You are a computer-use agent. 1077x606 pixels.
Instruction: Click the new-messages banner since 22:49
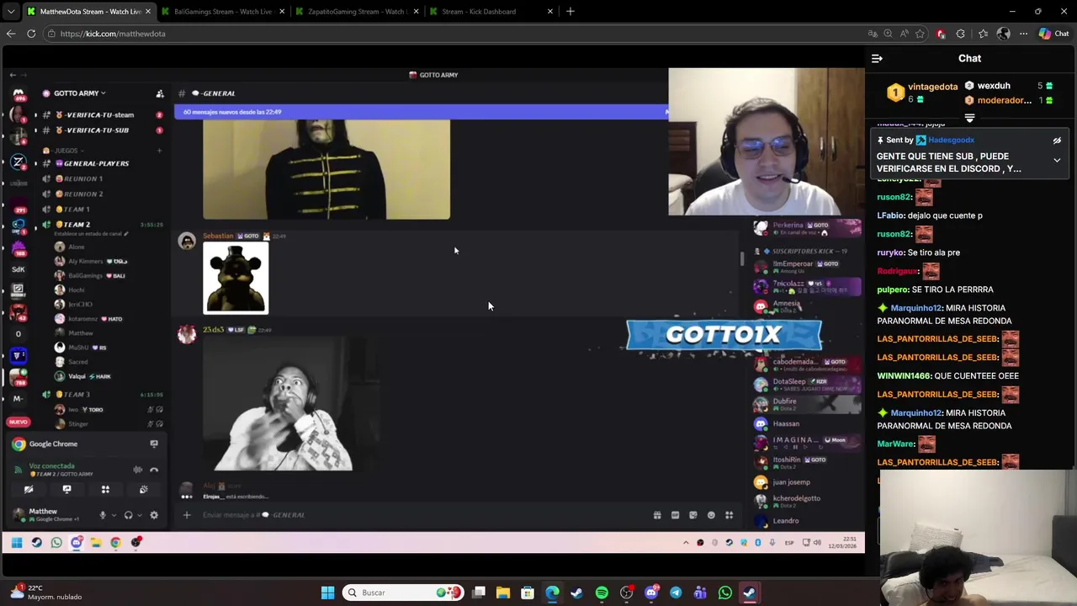(421, 112)
